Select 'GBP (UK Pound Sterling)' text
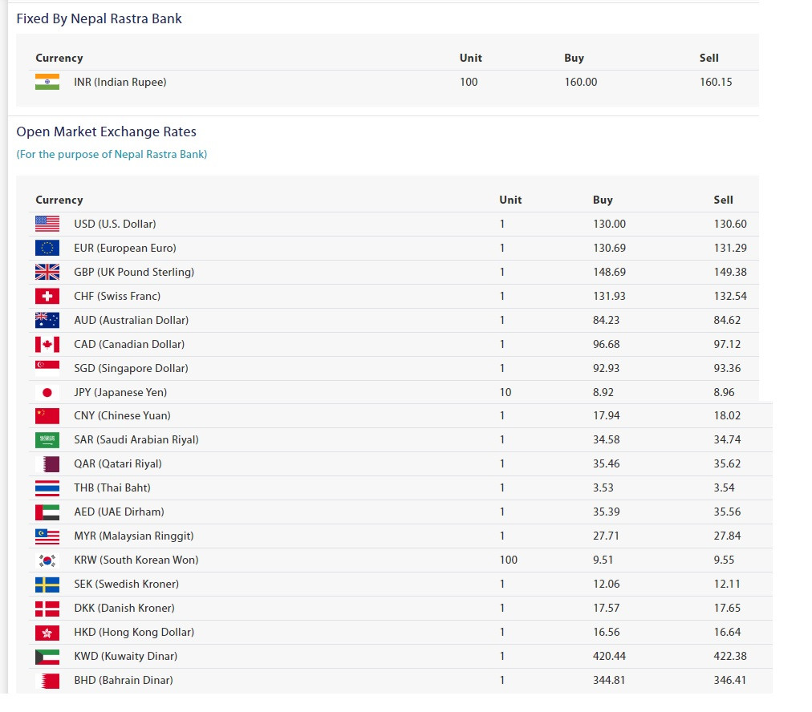 click(x=134, y=272)
